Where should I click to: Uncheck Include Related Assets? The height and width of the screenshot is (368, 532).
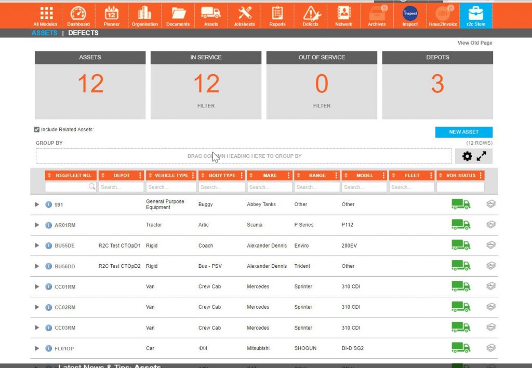point(36,129)
